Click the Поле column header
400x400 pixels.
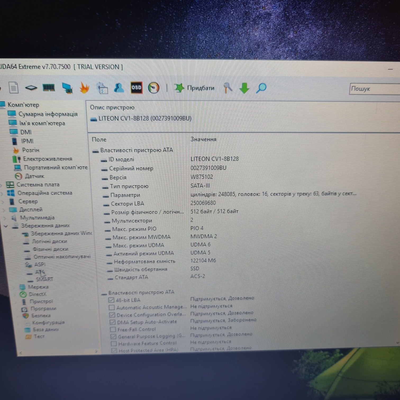point(99,139)
